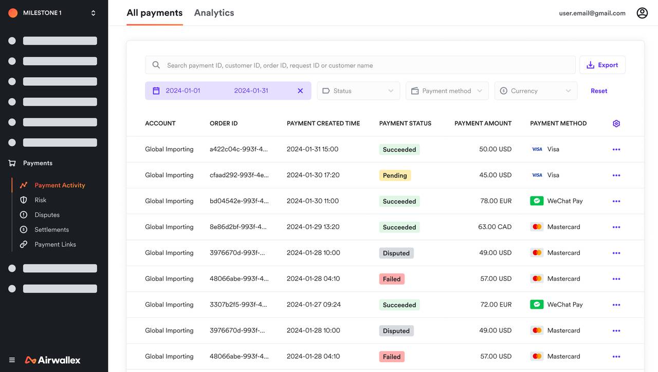
Task: Expand the Payment method filter dropdown
Action: (447, 91)
